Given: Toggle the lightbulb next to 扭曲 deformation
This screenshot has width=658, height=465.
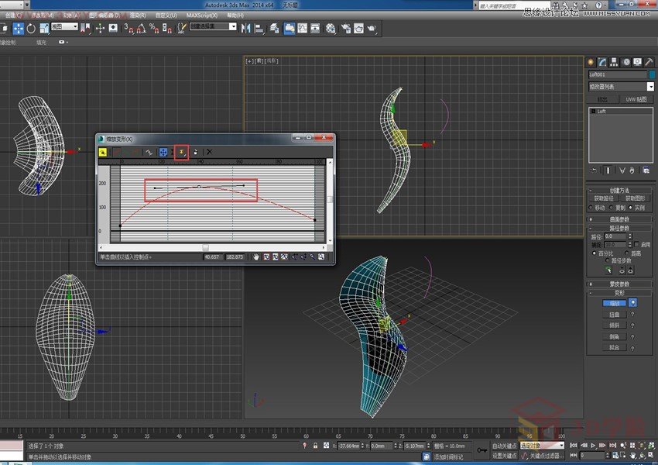Looking at the screenshot, I should coord(632,314).
